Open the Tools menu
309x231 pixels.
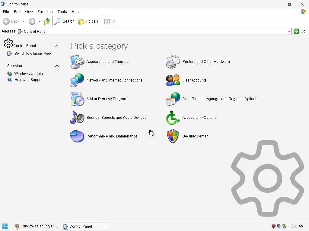(x=62, y=12)
